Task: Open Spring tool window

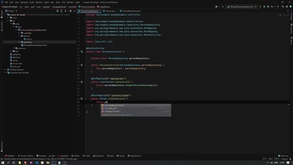Action: 120,156
